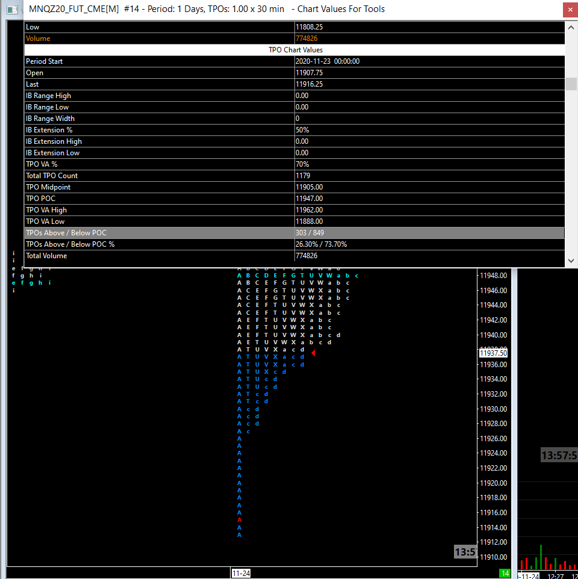
Task: Click Open value 11907.75
Action: [x=309, y=73]
